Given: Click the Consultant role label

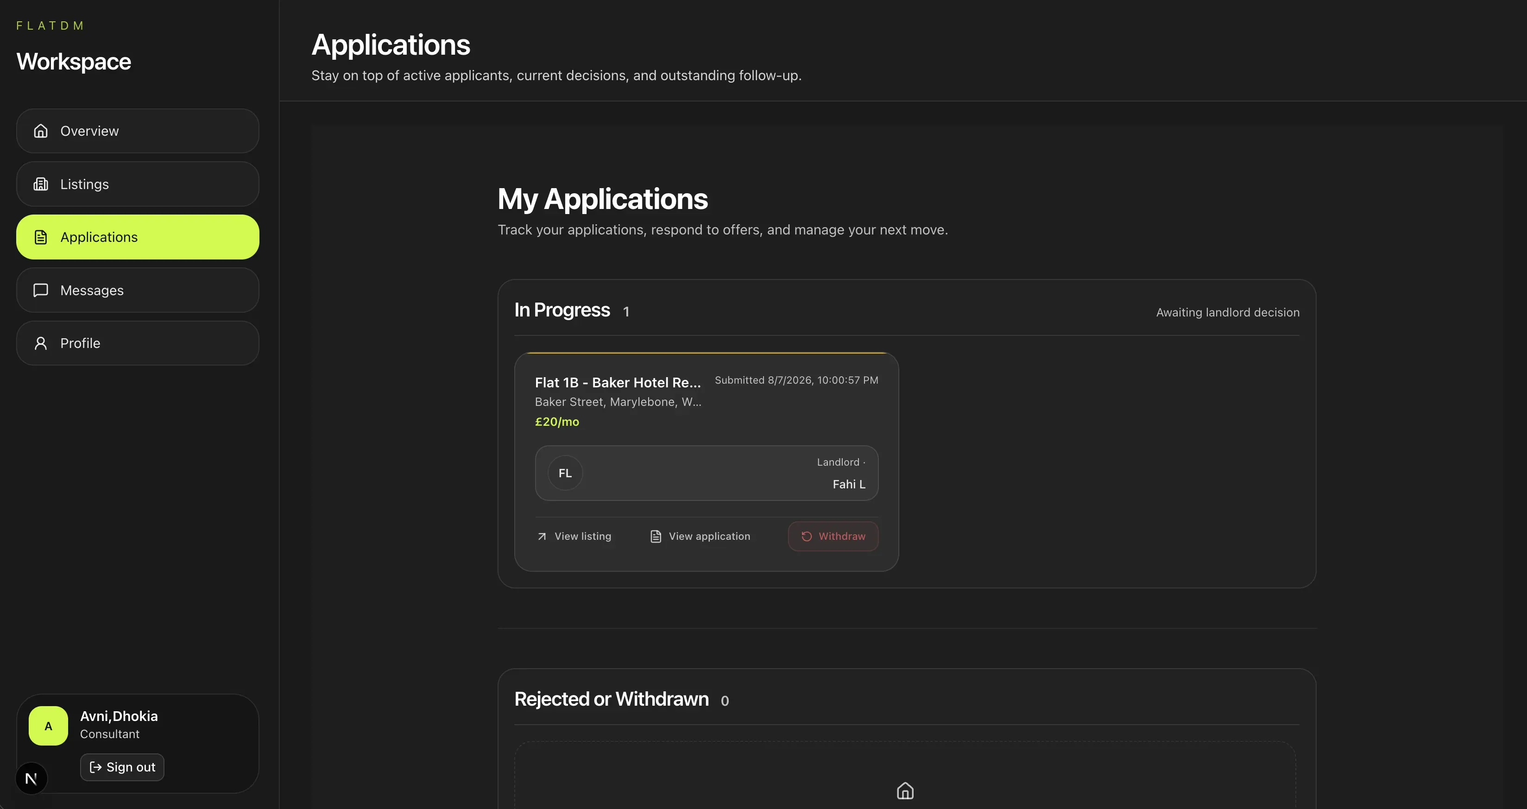Looking at the screenshot, I should click(x=110, y=734).
